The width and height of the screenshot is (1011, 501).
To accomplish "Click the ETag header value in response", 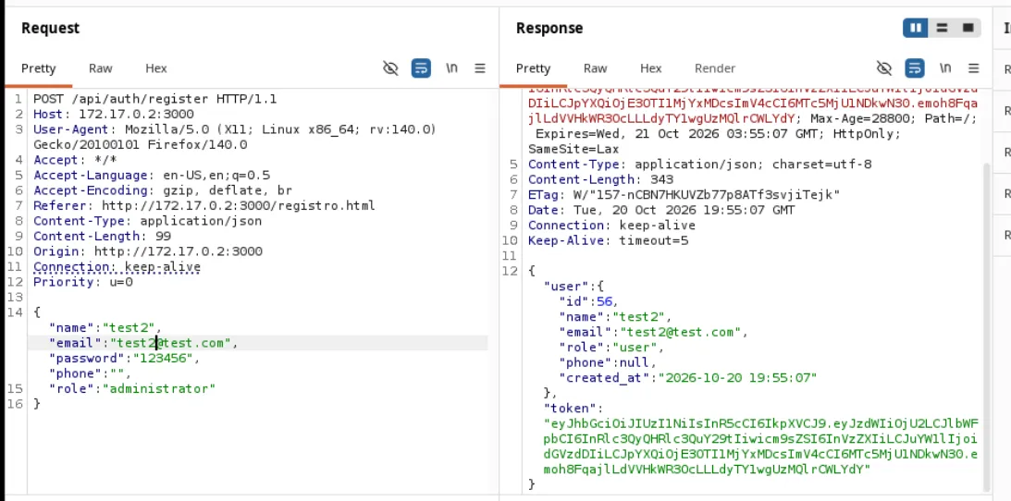I will 707,194.
